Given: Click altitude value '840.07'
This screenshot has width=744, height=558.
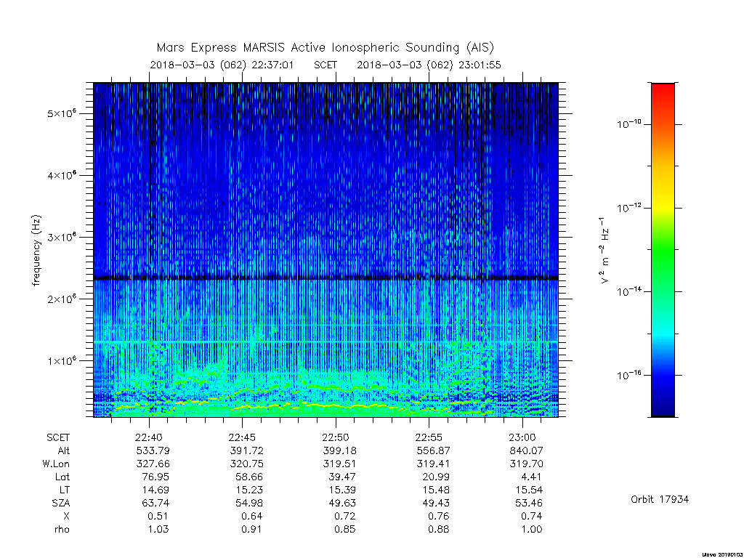Looking at the screenshot, I should click(526, 450).
